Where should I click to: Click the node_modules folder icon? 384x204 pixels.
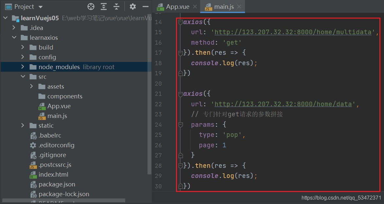[33, 67]
